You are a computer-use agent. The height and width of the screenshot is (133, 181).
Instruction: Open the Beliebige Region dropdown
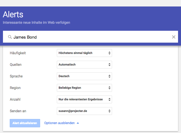click(84, 88)
